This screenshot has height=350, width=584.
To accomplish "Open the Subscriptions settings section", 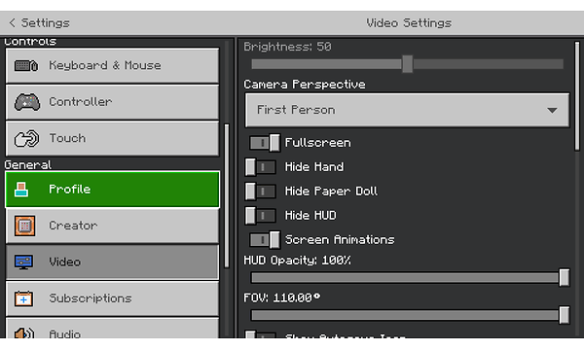I will pyautogui.click(x=113, y=298).
